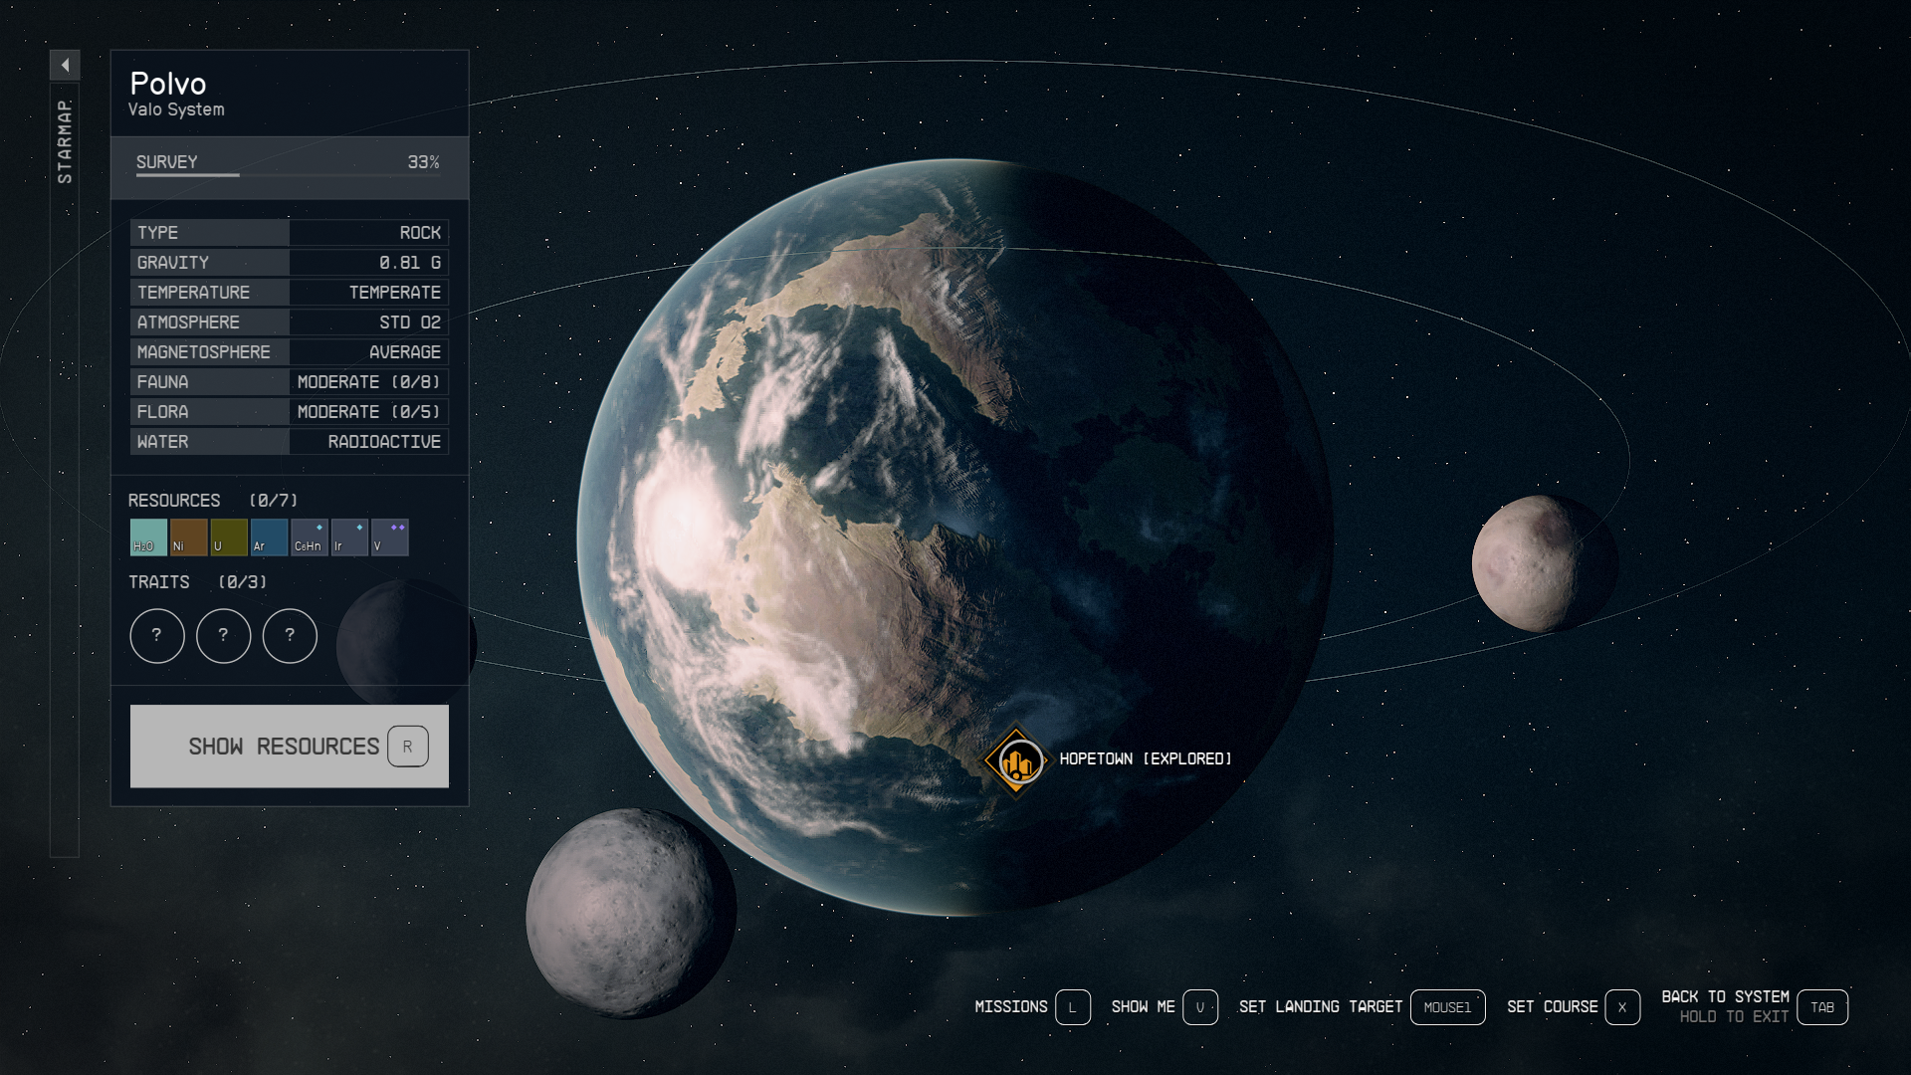Screen dimensions: 1911x1075
Task: Click the Set Course X button
Action: [x=1621, y=1007]
